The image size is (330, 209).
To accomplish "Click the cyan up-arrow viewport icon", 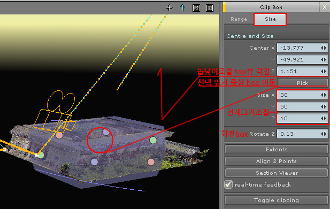I will click(x=182, y=8).
